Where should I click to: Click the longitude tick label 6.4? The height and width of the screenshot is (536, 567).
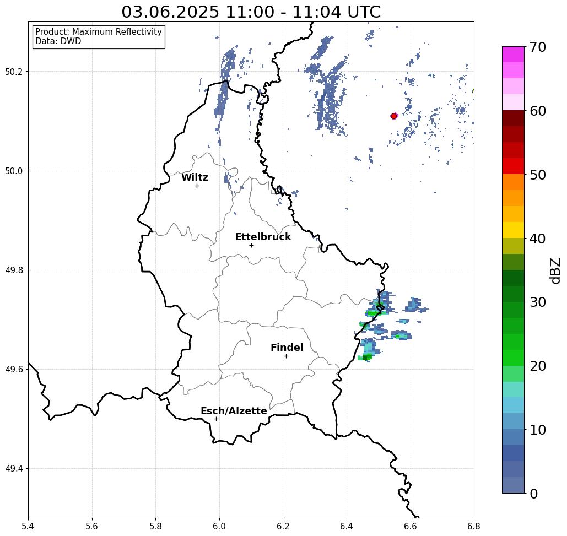(347, 527)
